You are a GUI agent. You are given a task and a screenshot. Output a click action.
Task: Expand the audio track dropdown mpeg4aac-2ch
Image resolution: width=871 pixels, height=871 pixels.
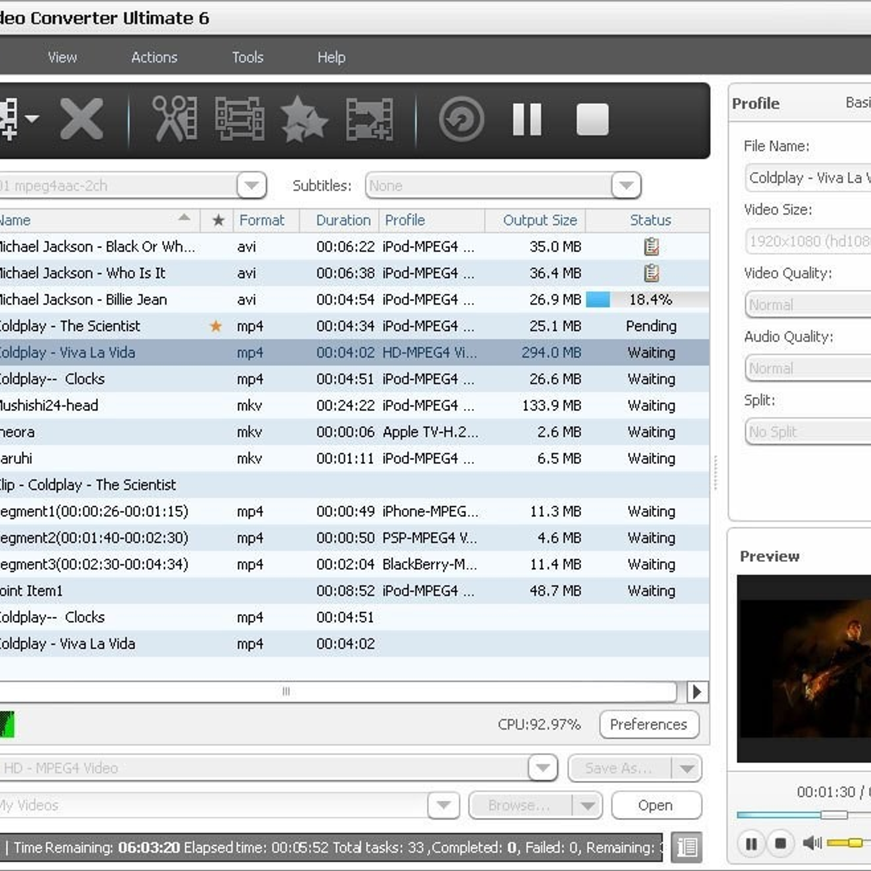pyautogui.click(x=252, y=185)
